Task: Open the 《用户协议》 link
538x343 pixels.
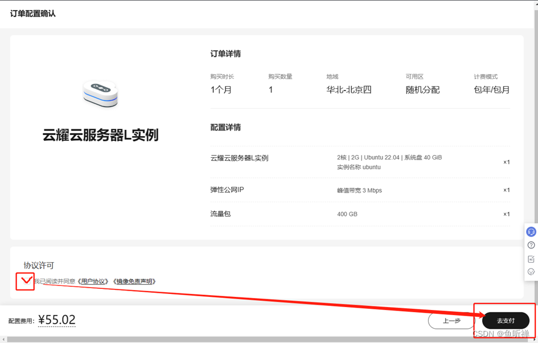Action: tap(93, 281)
